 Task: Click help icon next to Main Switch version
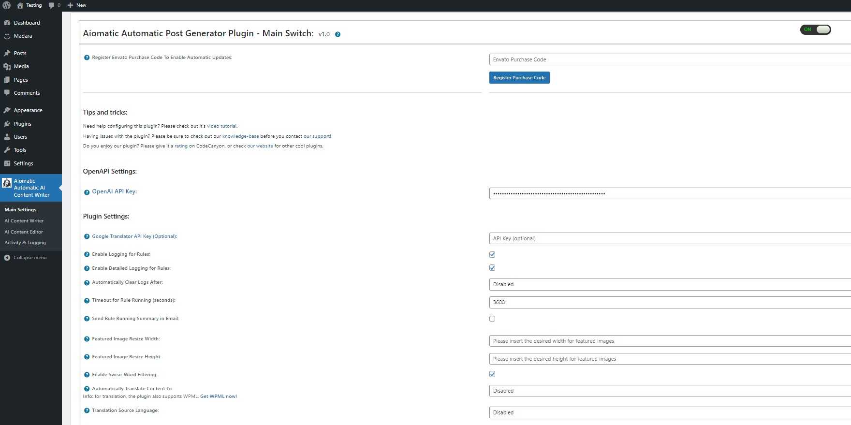coord(337,34)
